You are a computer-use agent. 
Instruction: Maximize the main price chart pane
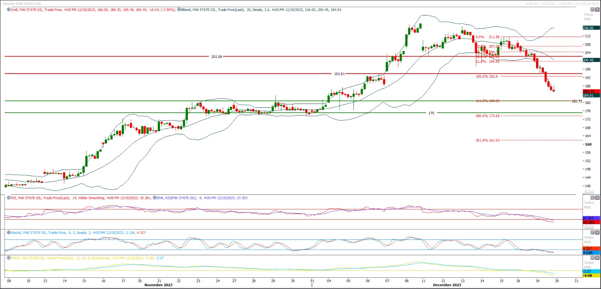pyautogui.click(x=593, y=10)
